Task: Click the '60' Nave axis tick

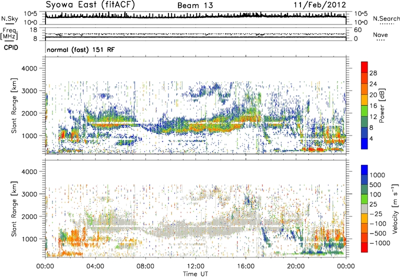Action: coord(358,30)
